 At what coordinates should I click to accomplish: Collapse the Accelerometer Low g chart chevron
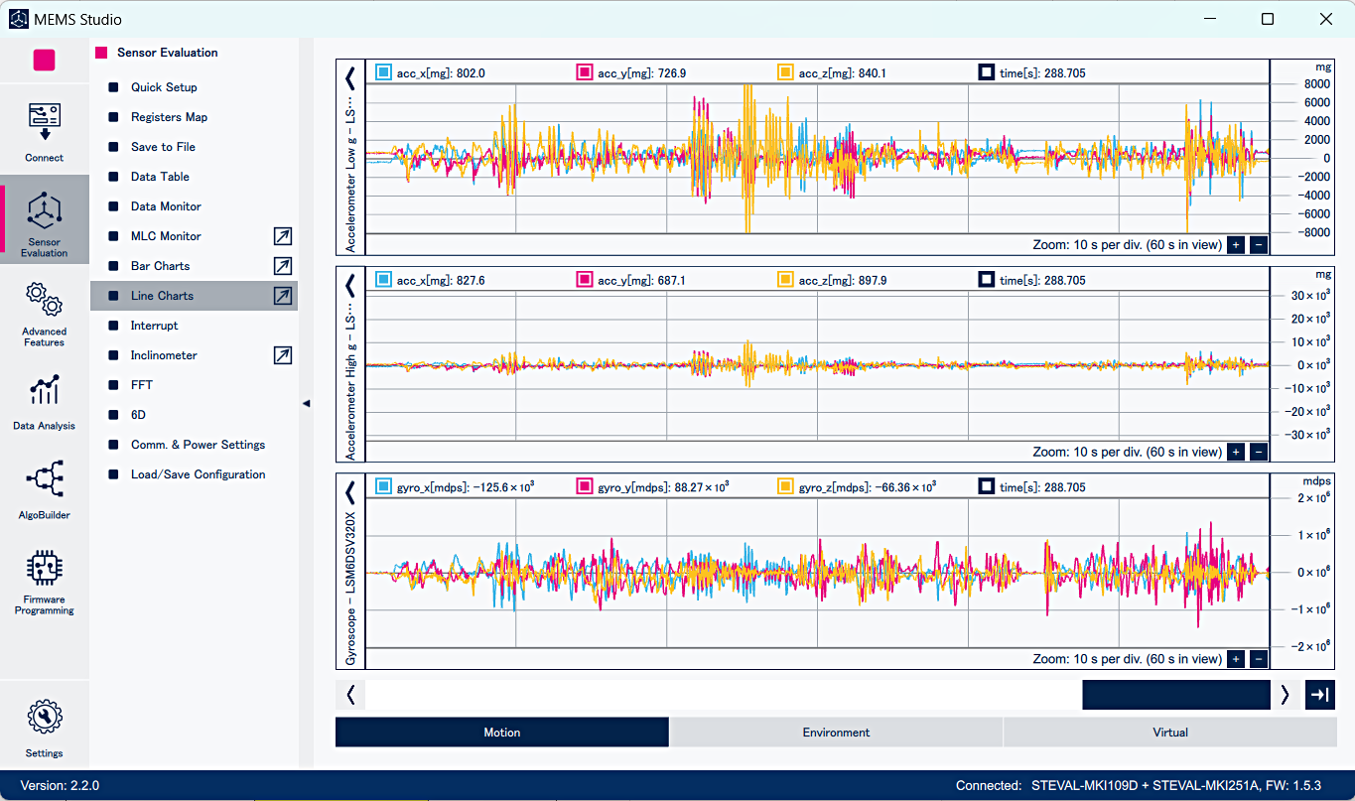tap(349, 78)
